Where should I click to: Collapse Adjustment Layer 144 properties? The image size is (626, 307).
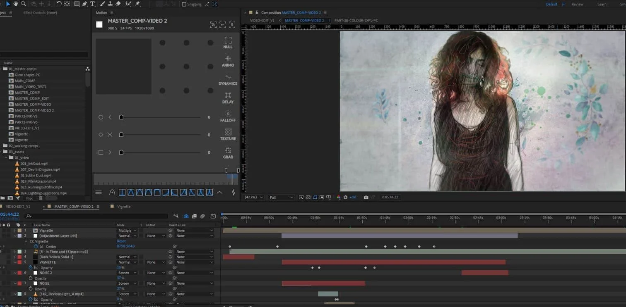[15, 236]
